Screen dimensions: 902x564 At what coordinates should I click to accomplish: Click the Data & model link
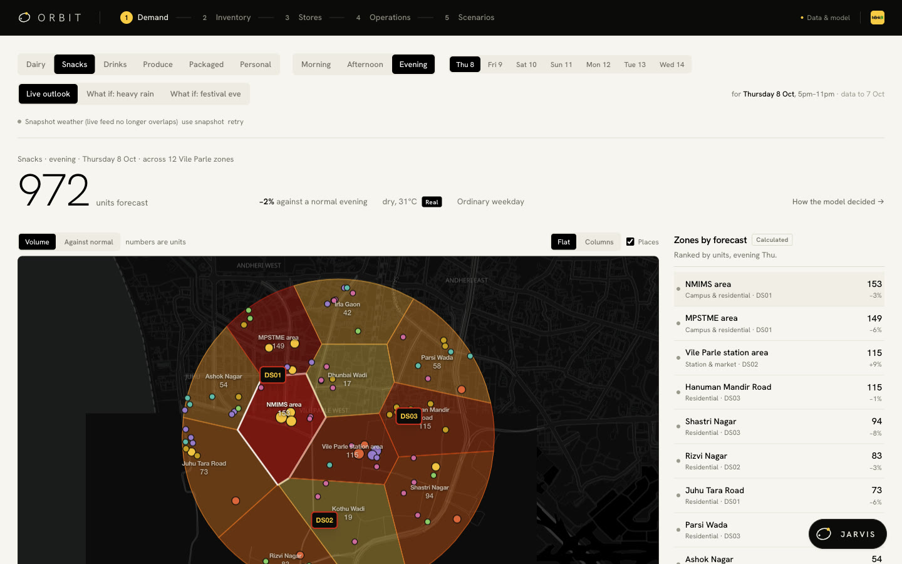coord(825,18)
